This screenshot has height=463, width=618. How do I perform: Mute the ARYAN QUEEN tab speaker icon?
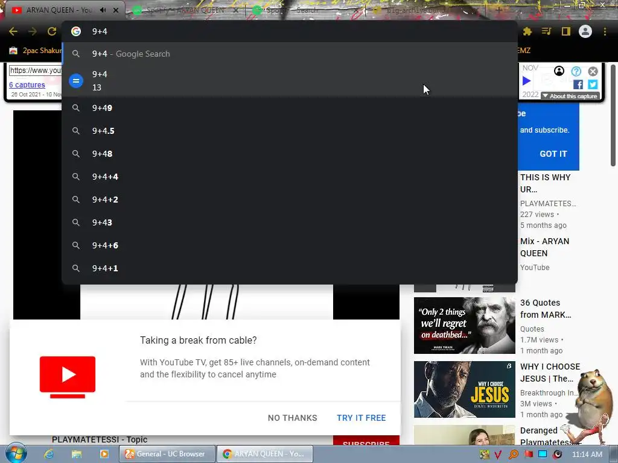(103, 10)
